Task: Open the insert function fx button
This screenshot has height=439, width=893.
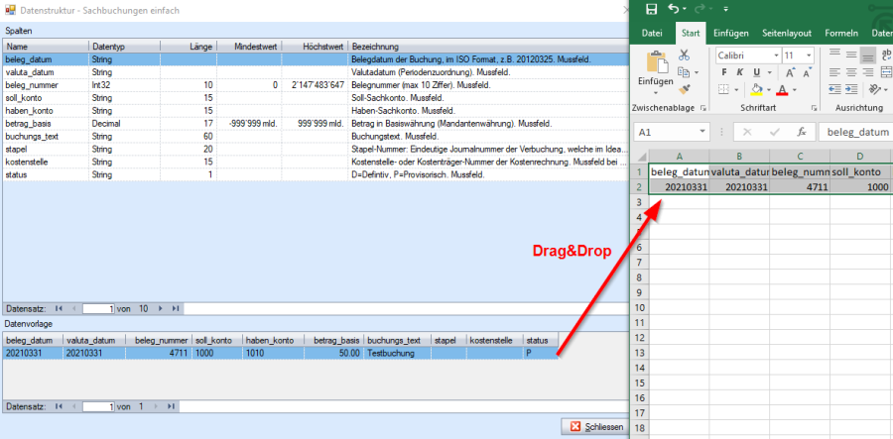Action: point(801,131)
